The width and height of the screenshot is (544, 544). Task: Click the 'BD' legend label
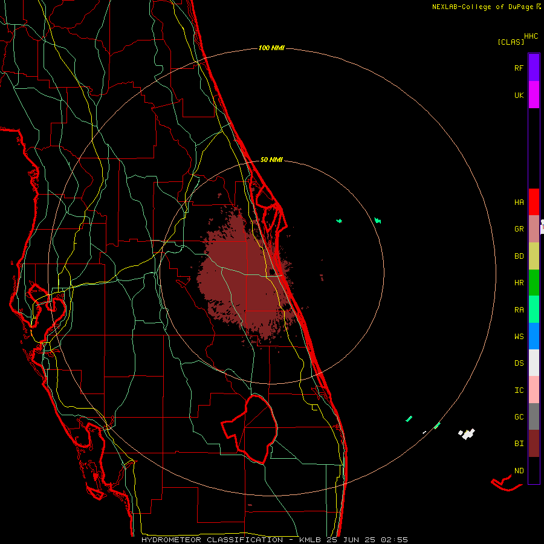click(x=519, y=256)
